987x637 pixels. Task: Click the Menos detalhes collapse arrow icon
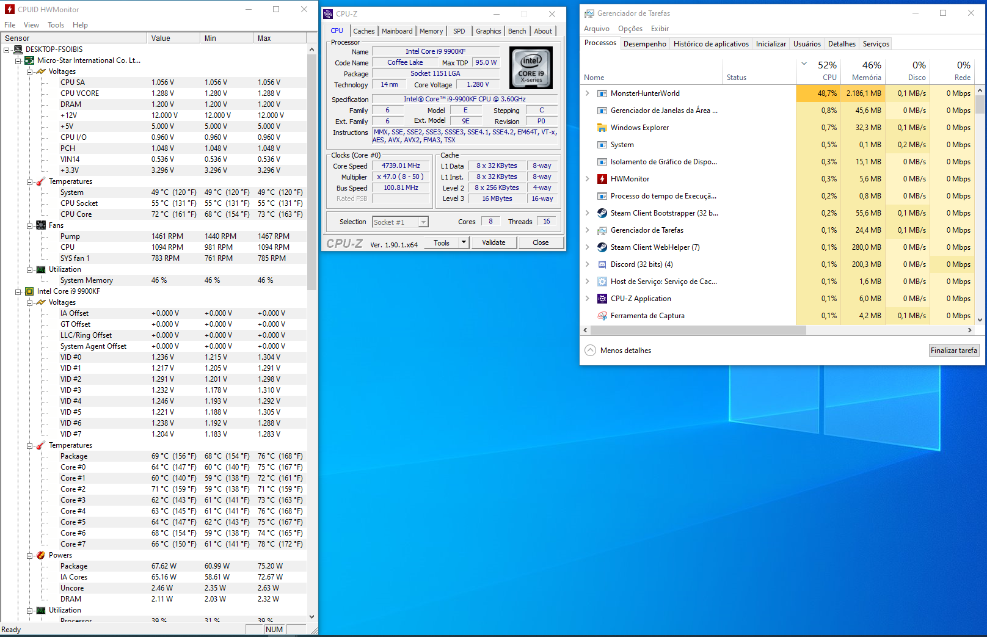tap(590, 351)
